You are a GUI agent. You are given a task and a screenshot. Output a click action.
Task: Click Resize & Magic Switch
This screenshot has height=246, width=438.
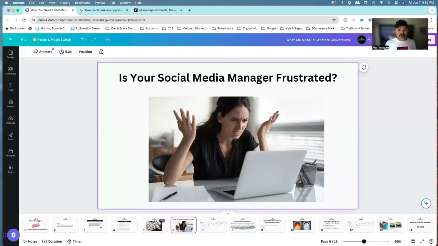pyautogui.click(x=52, y=40)
